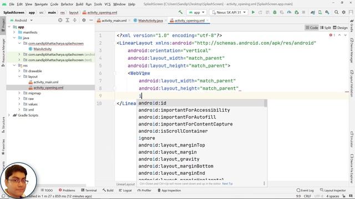Select android:id completion suggestion
Viewport: 355px width, 199px height.
coord(201,103)
